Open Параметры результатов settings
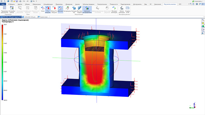This screenshot has width=205, height=115. click(4, 10)
